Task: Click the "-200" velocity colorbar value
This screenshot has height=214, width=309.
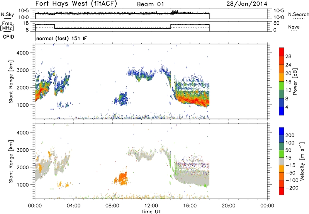Action: click(292, 188)
